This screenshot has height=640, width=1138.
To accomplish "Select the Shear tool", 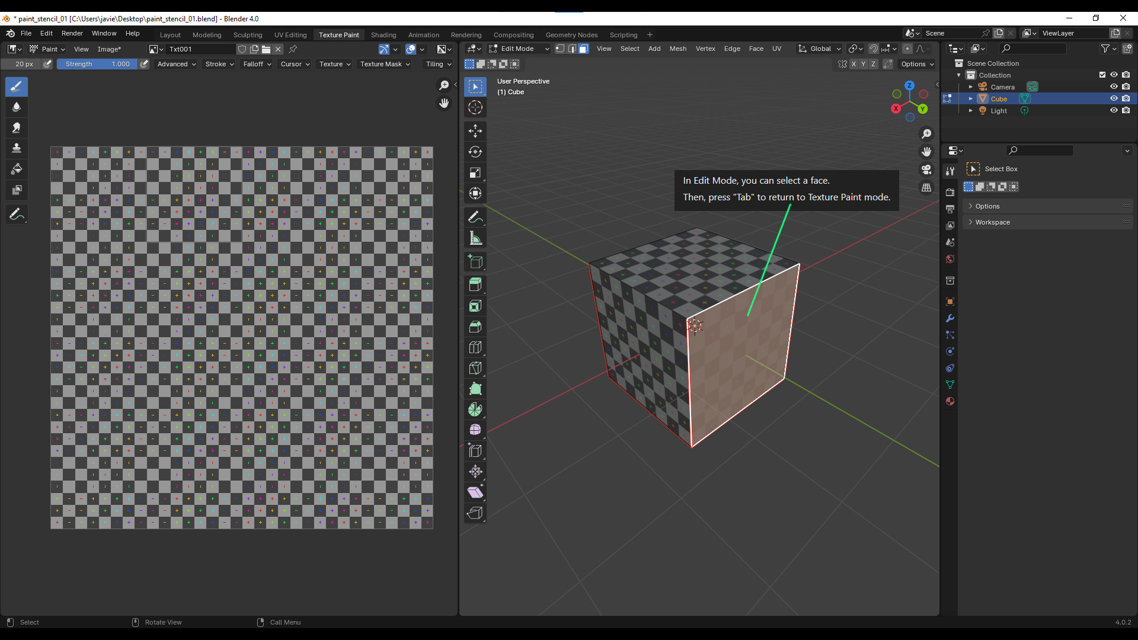I will pos(475,492).
